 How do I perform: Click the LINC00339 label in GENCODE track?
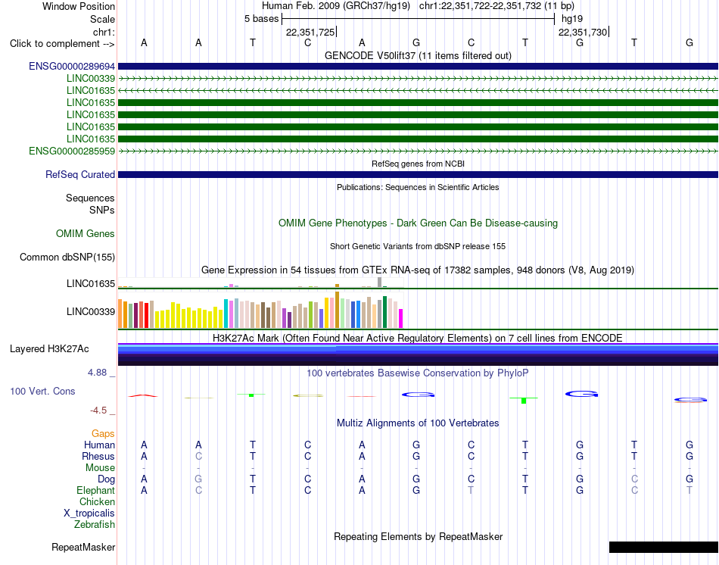91,79
